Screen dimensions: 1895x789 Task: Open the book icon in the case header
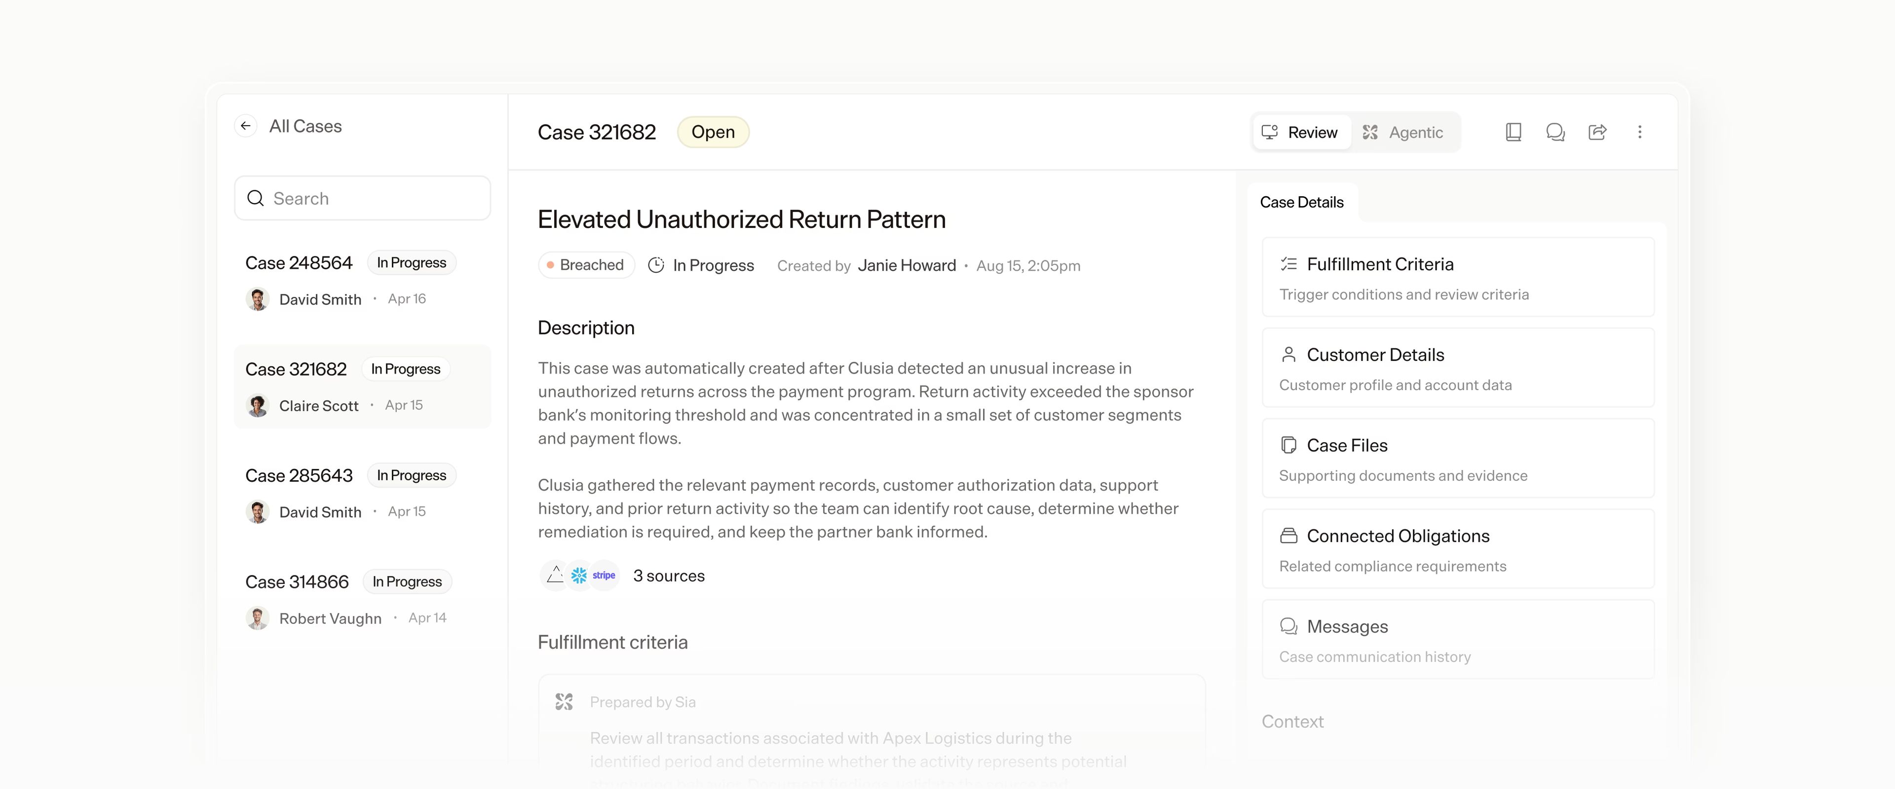(1513, 132)
